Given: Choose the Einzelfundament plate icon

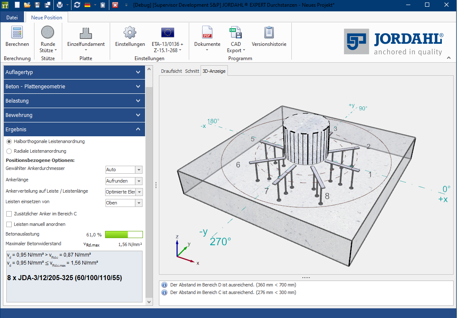Looking at the screenshot, I should click(x=86, y=33).
